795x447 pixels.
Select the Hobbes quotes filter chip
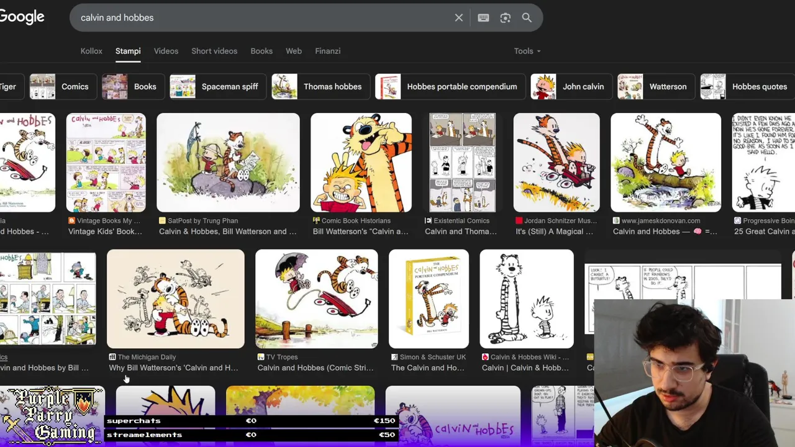point(747,86)
